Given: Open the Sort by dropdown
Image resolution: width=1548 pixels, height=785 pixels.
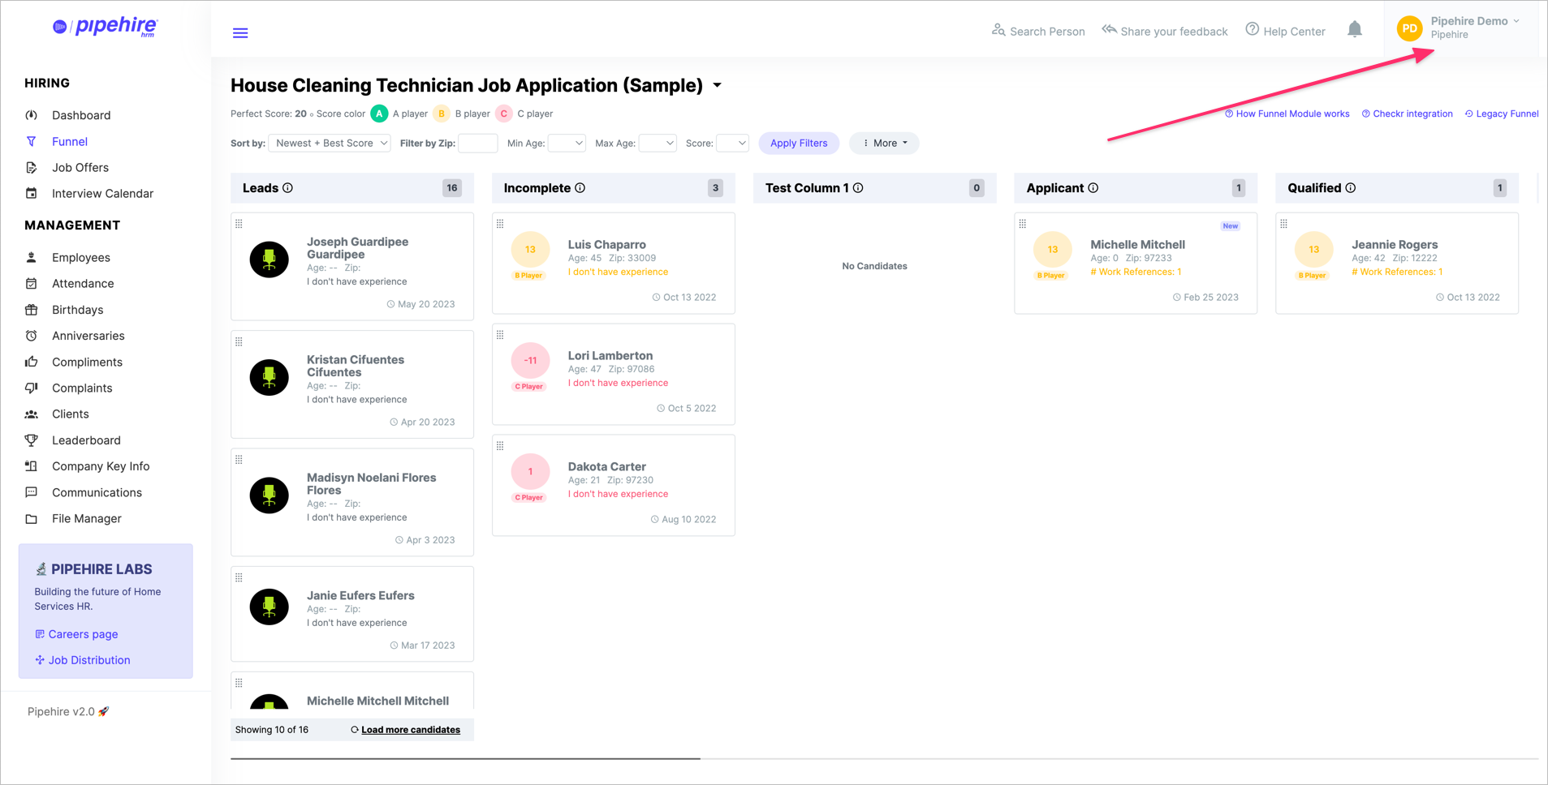Looking at the screenshot, I should pyautogui.click(x=330, y=144).
